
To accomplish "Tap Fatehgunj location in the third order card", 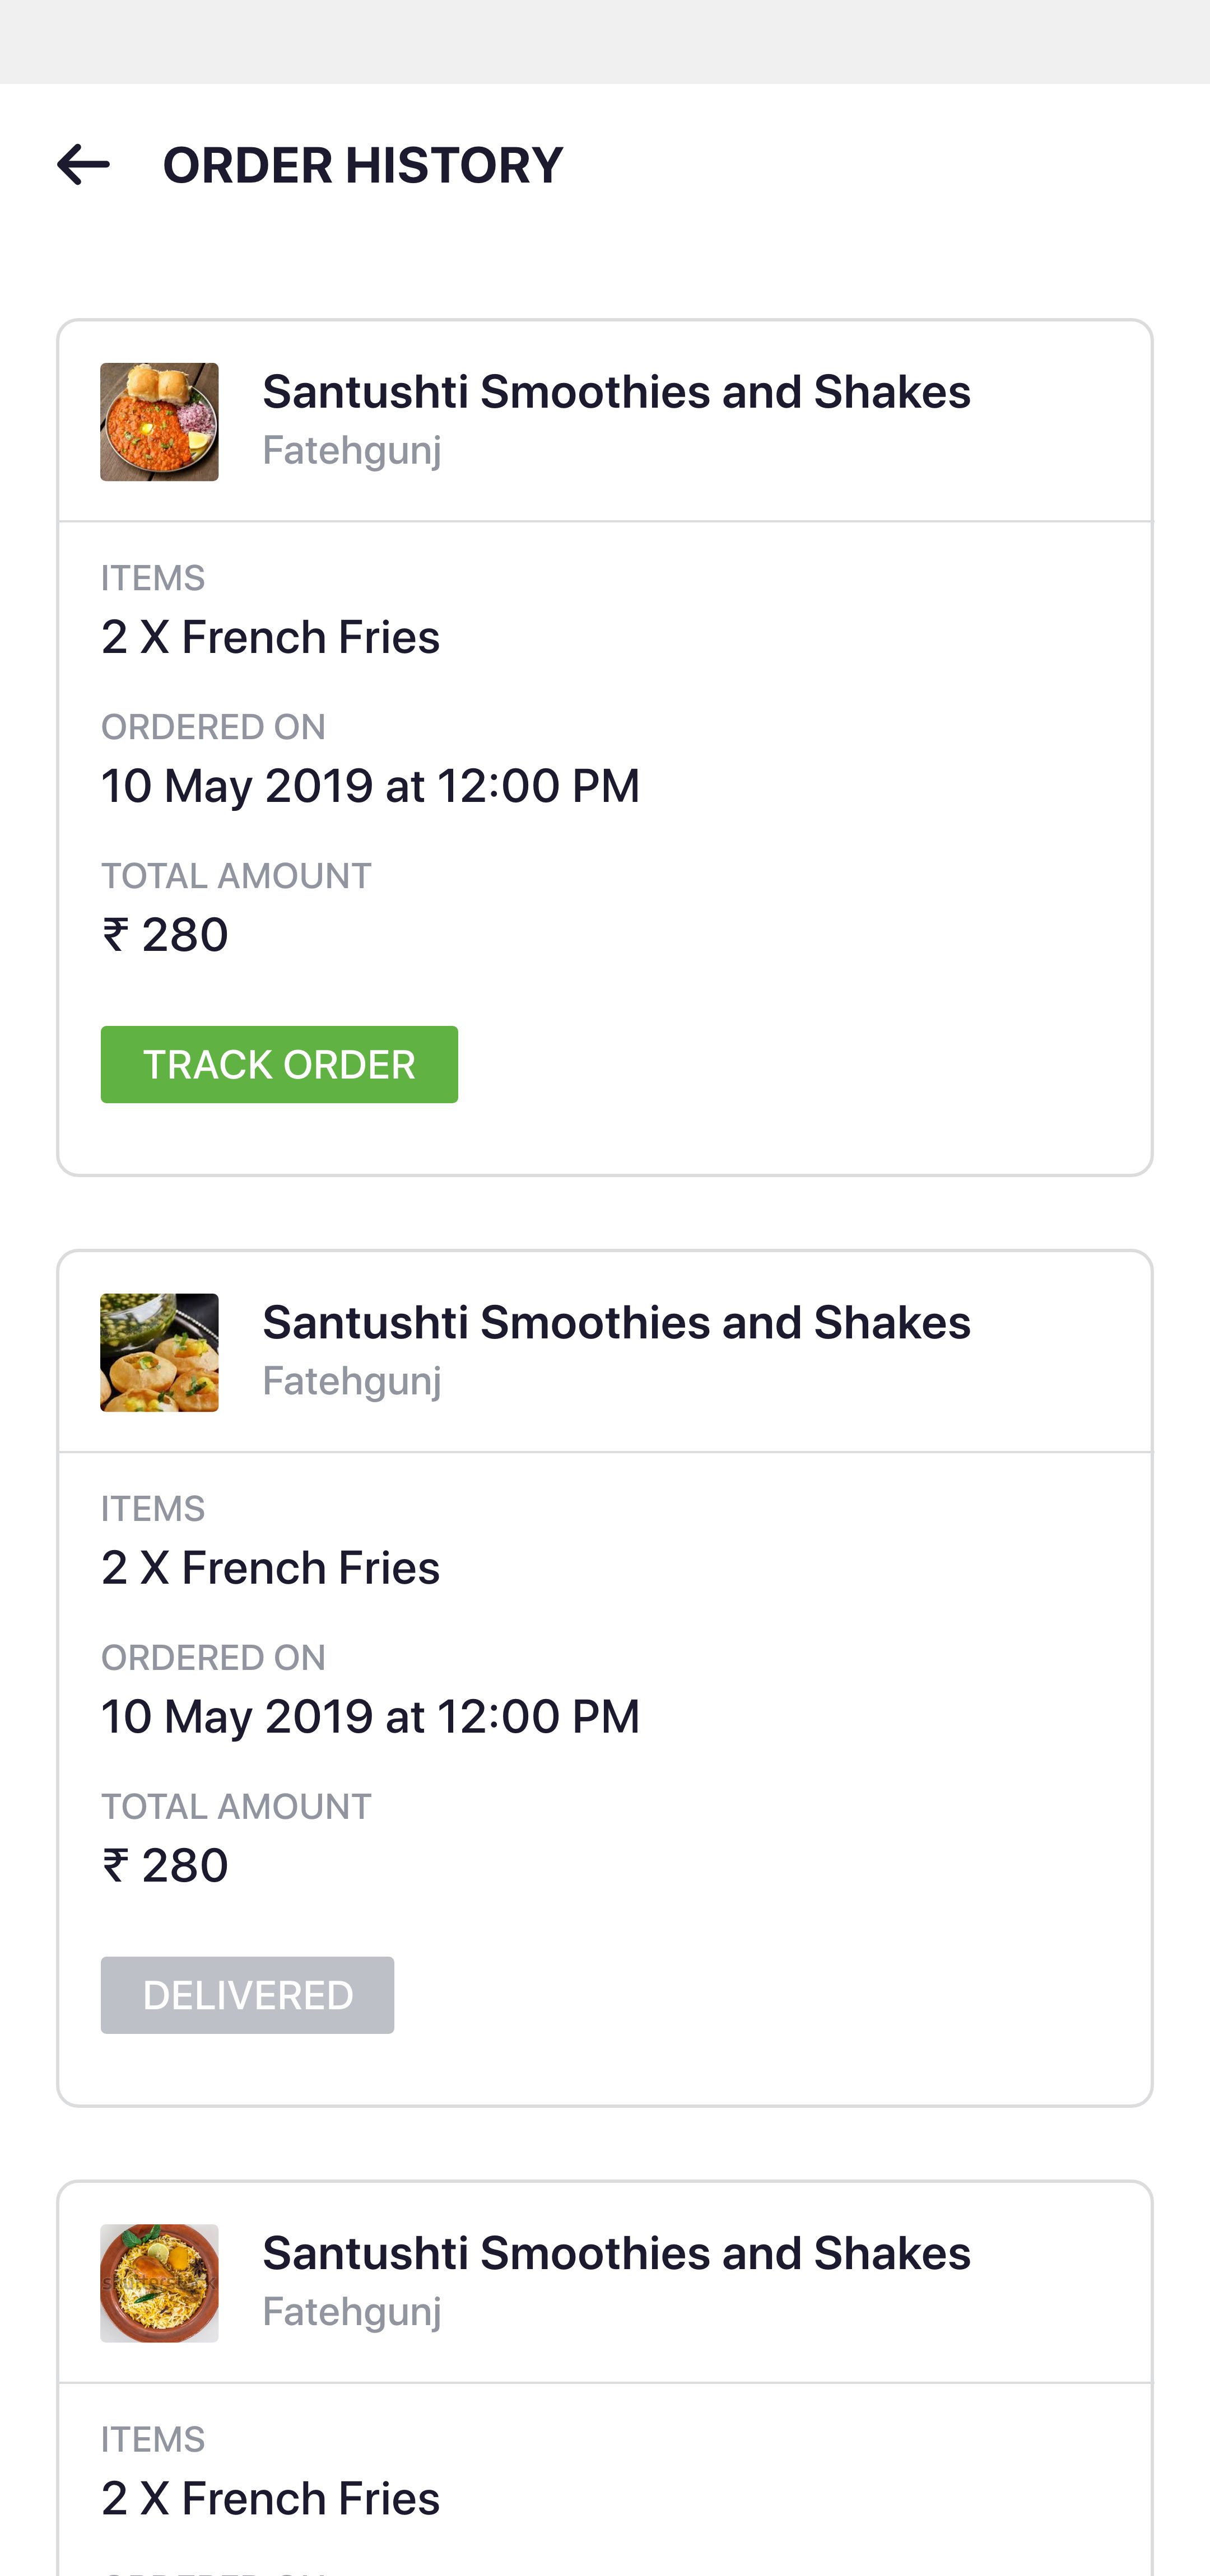I will pyautogui.click(x=351, y=2311).
